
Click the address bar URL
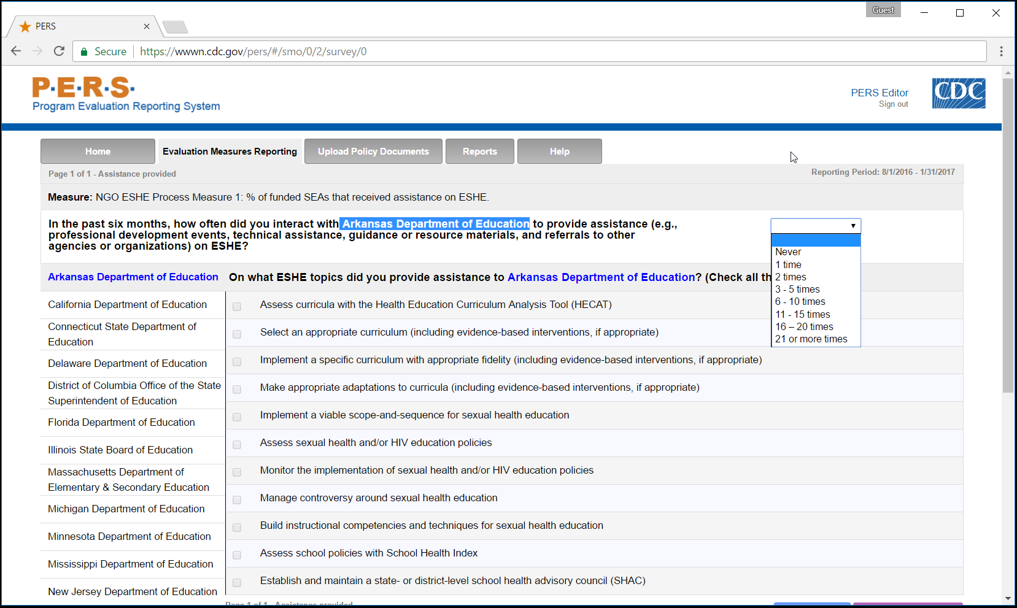(253, 52)
